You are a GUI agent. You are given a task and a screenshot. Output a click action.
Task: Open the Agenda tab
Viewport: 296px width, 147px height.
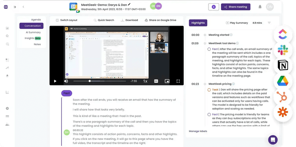[x=36, y=20]
